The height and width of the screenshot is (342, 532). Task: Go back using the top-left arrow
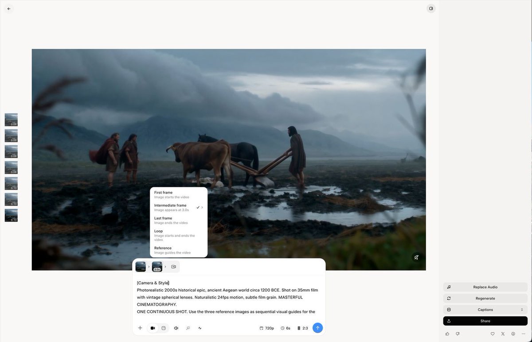(x=9, y=8)
